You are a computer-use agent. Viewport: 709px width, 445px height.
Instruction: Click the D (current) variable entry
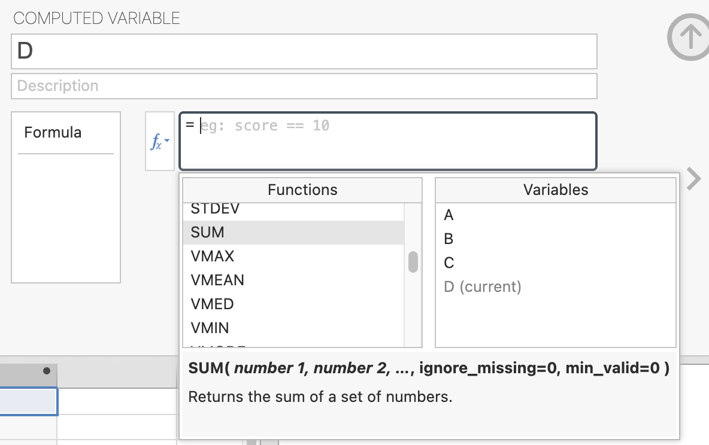point(482,287)
